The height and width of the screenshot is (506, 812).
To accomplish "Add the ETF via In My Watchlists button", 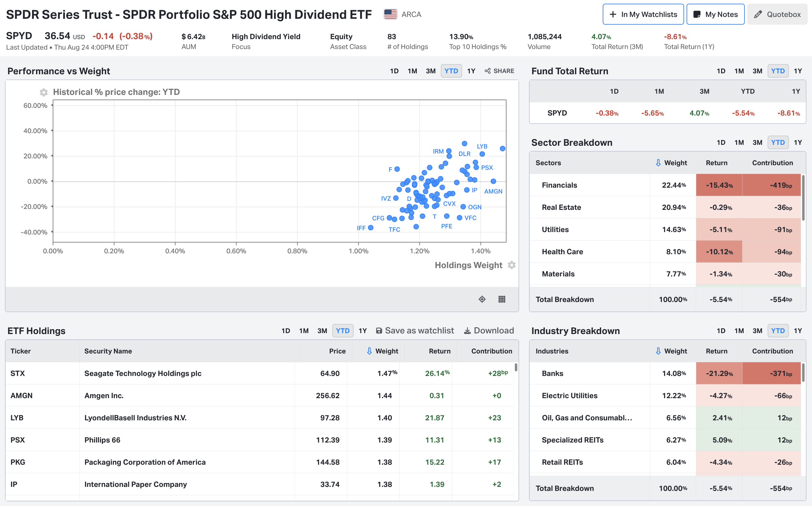I will (x=643, y=14).
